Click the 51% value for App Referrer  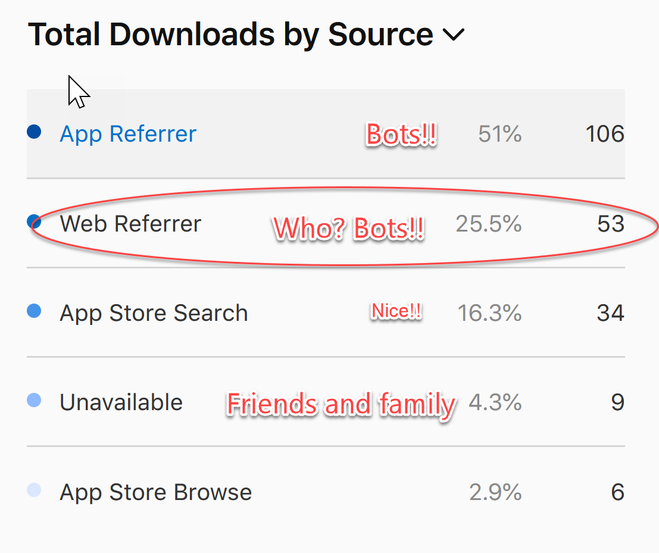pos(499,134)
